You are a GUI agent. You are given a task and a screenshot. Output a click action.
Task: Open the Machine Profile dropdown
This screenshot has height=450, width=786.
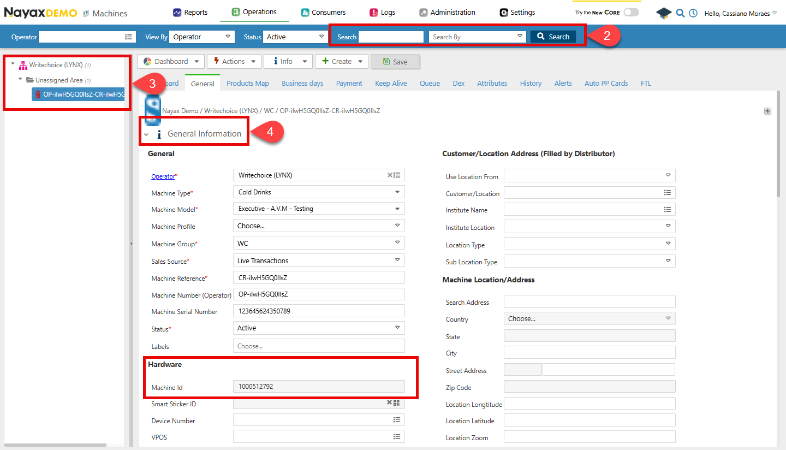coord(319,226)
